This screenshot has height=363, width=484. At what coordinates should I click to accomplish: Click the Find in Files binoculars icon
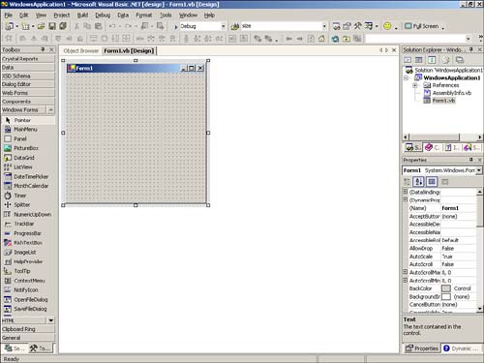coord(235,26)
